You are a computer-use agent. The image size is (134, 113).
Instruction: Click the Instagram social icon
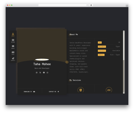click(37, 73)
